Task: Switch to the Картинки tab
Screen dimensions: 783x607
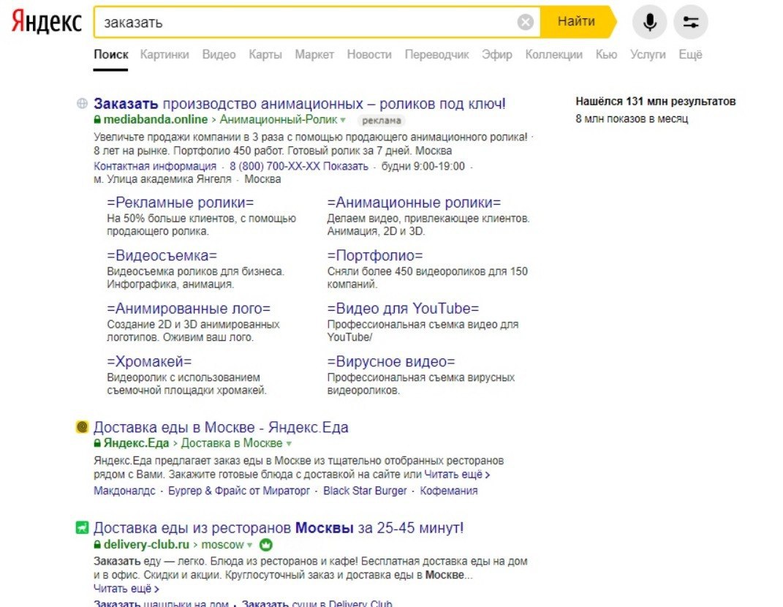Action: [164, 54]
